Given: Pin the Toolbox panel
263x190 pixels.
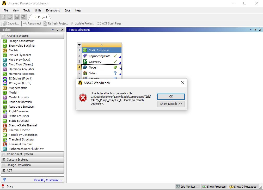Looking at the screenshot, I should click(x=58, y=30).
